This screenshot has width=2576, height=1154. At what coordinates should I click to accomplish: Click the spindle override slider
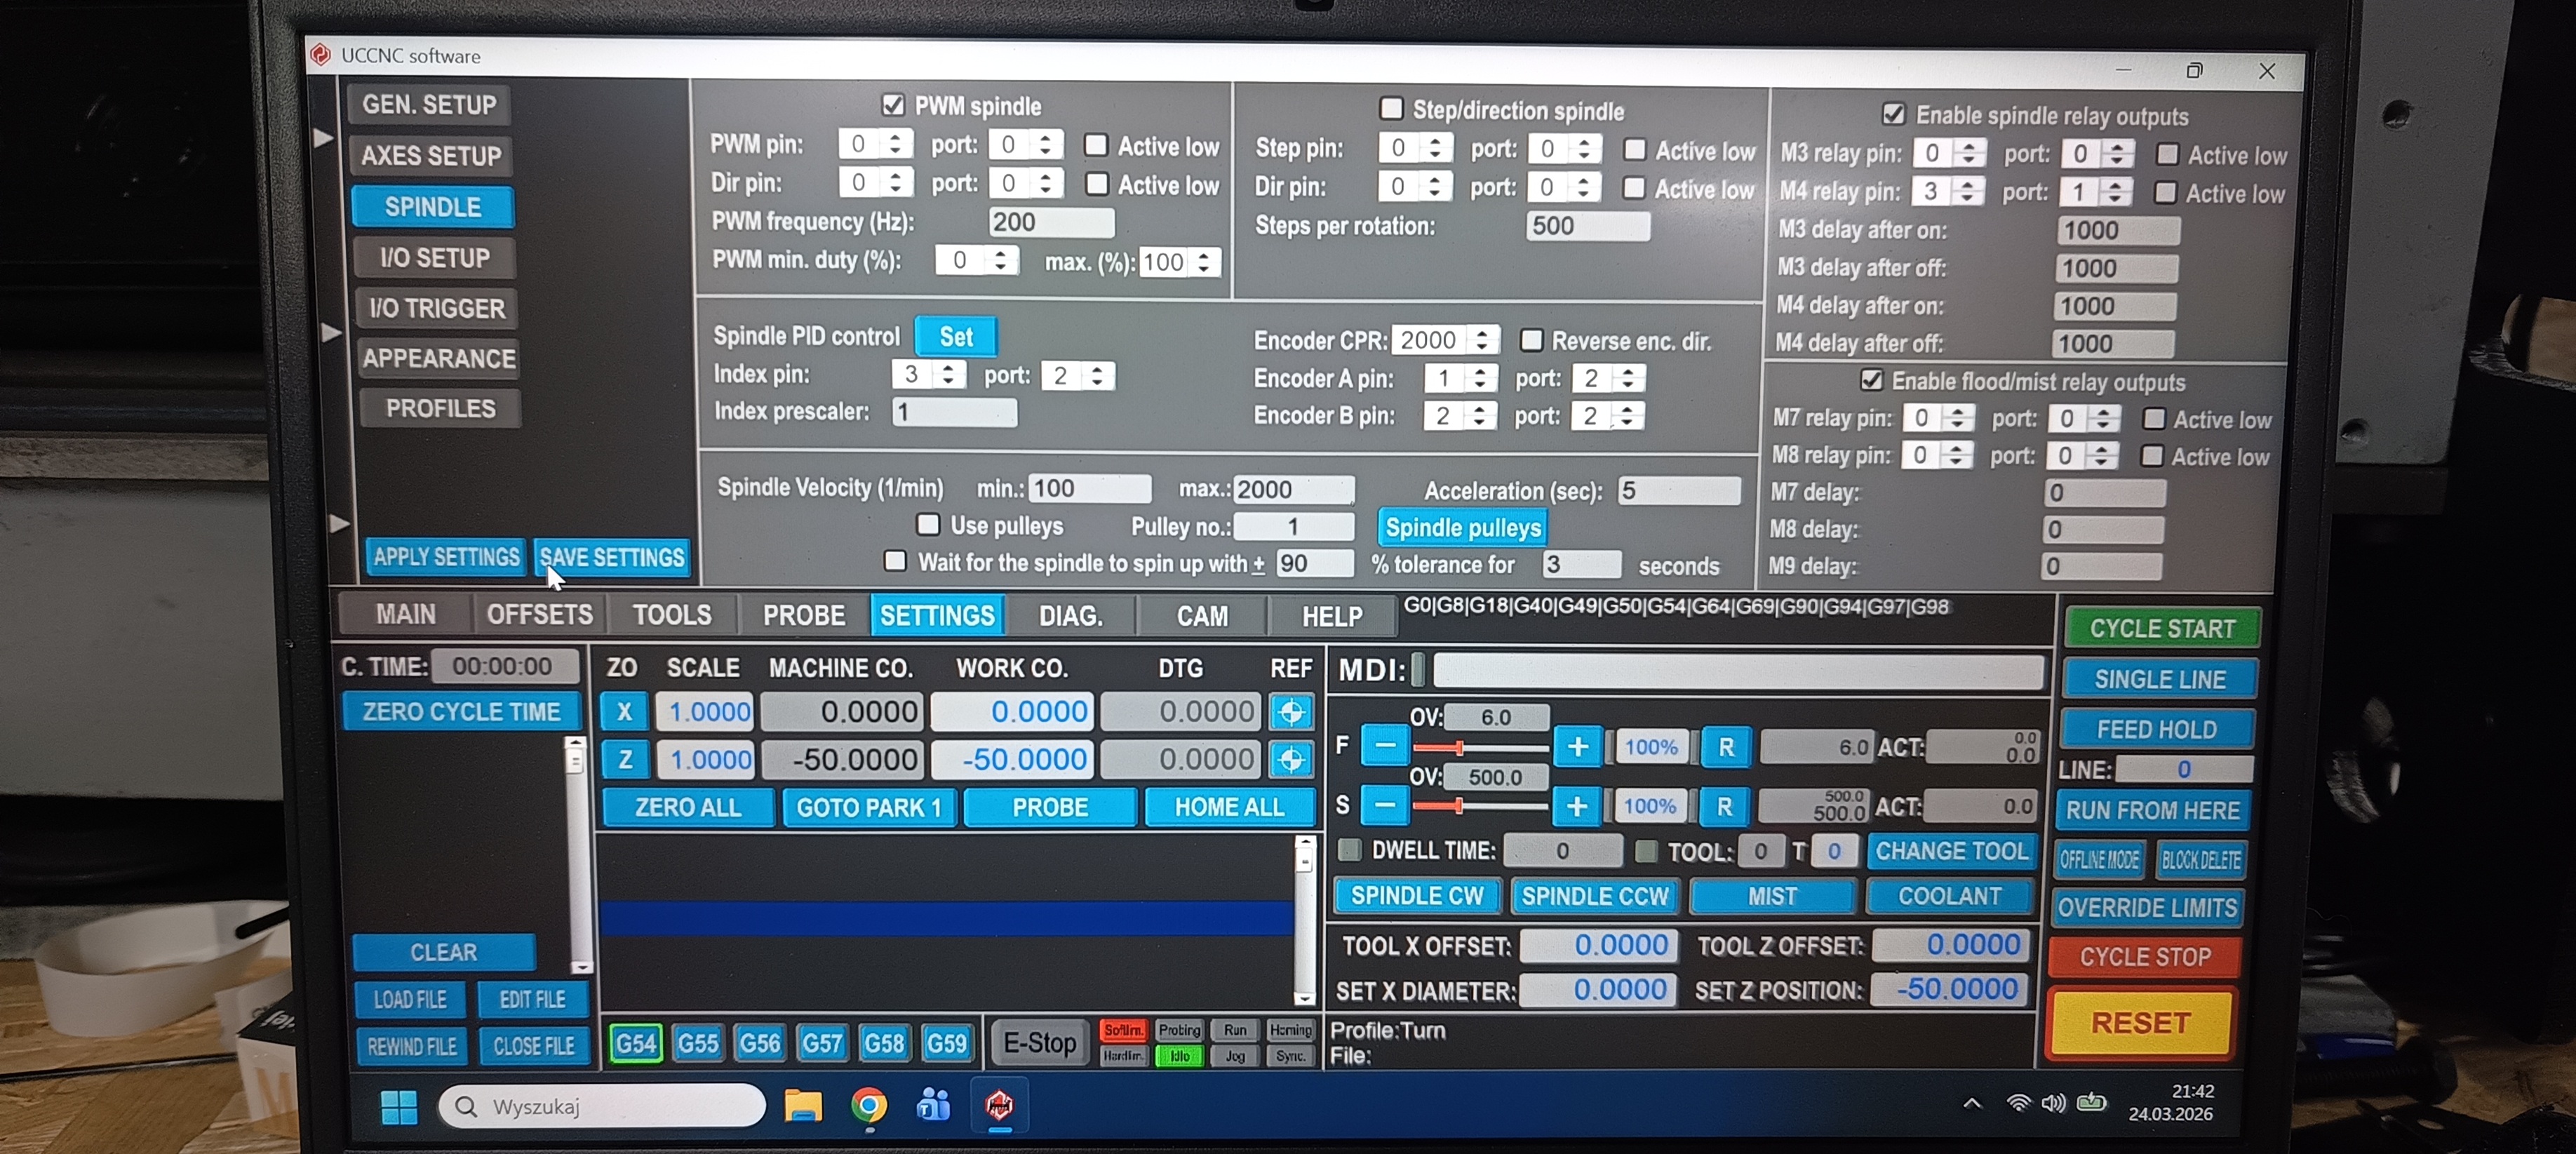click(1480, 806)
